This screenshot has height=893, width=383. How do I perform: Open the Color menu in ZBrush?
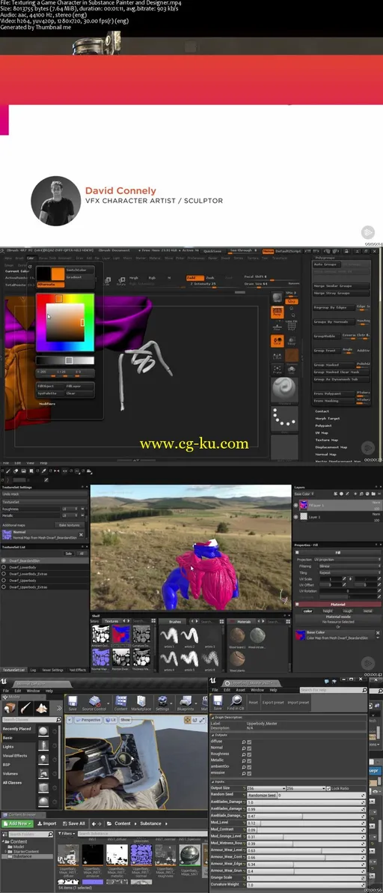[x=31, y=258]
